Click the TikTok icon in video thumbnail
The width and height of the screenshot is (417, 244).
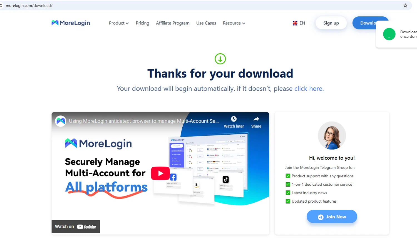pyautogui.click(x=226, y=179)
